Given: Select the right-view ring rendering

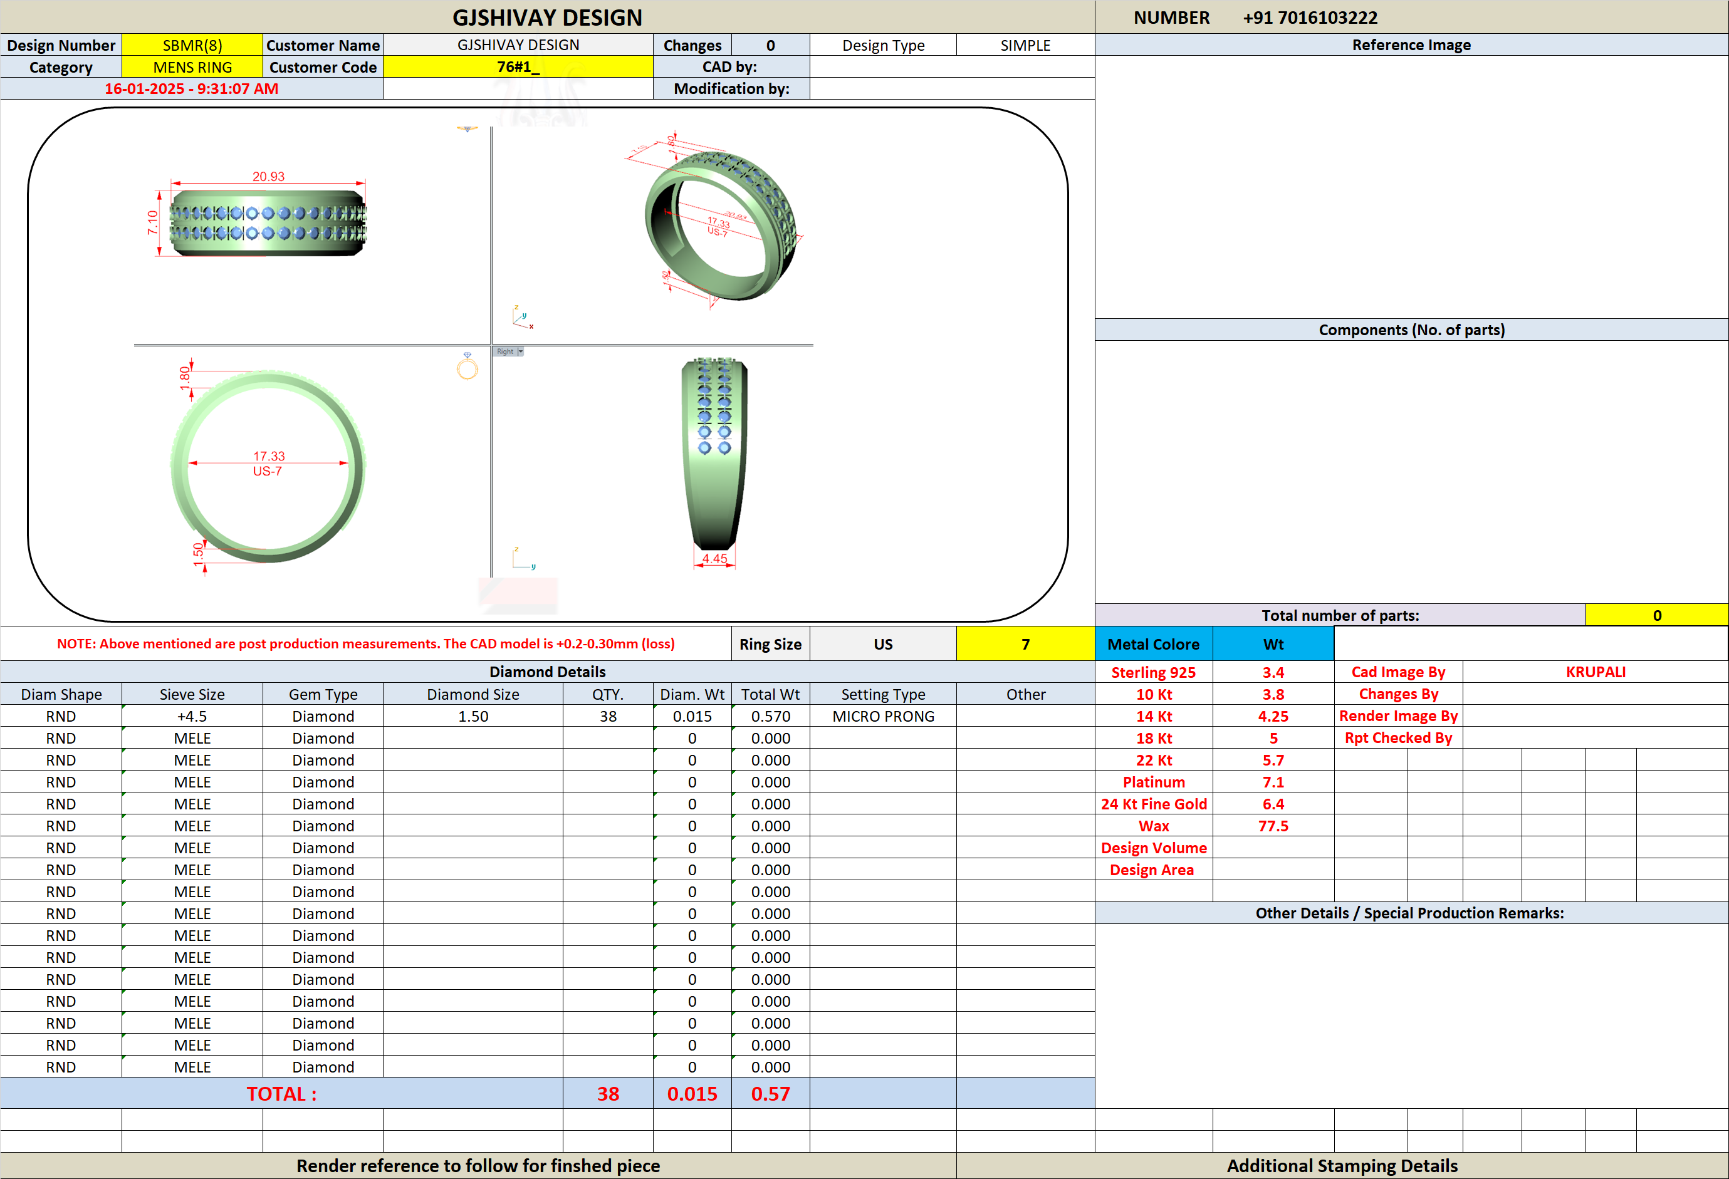Looking at the screenshot, I should pyautogui.click(x=714, y=454).
